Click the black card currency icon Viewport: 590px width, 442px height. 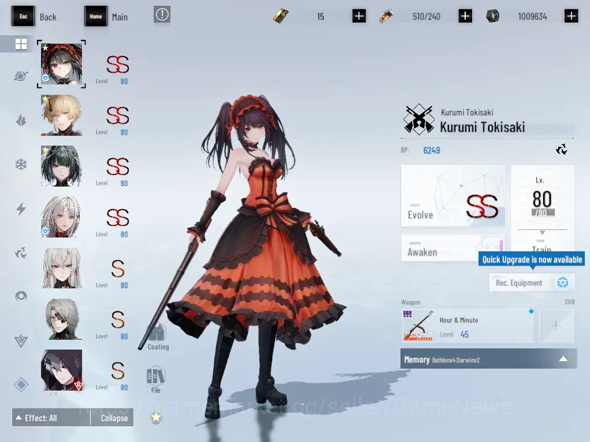coord(281,16)
